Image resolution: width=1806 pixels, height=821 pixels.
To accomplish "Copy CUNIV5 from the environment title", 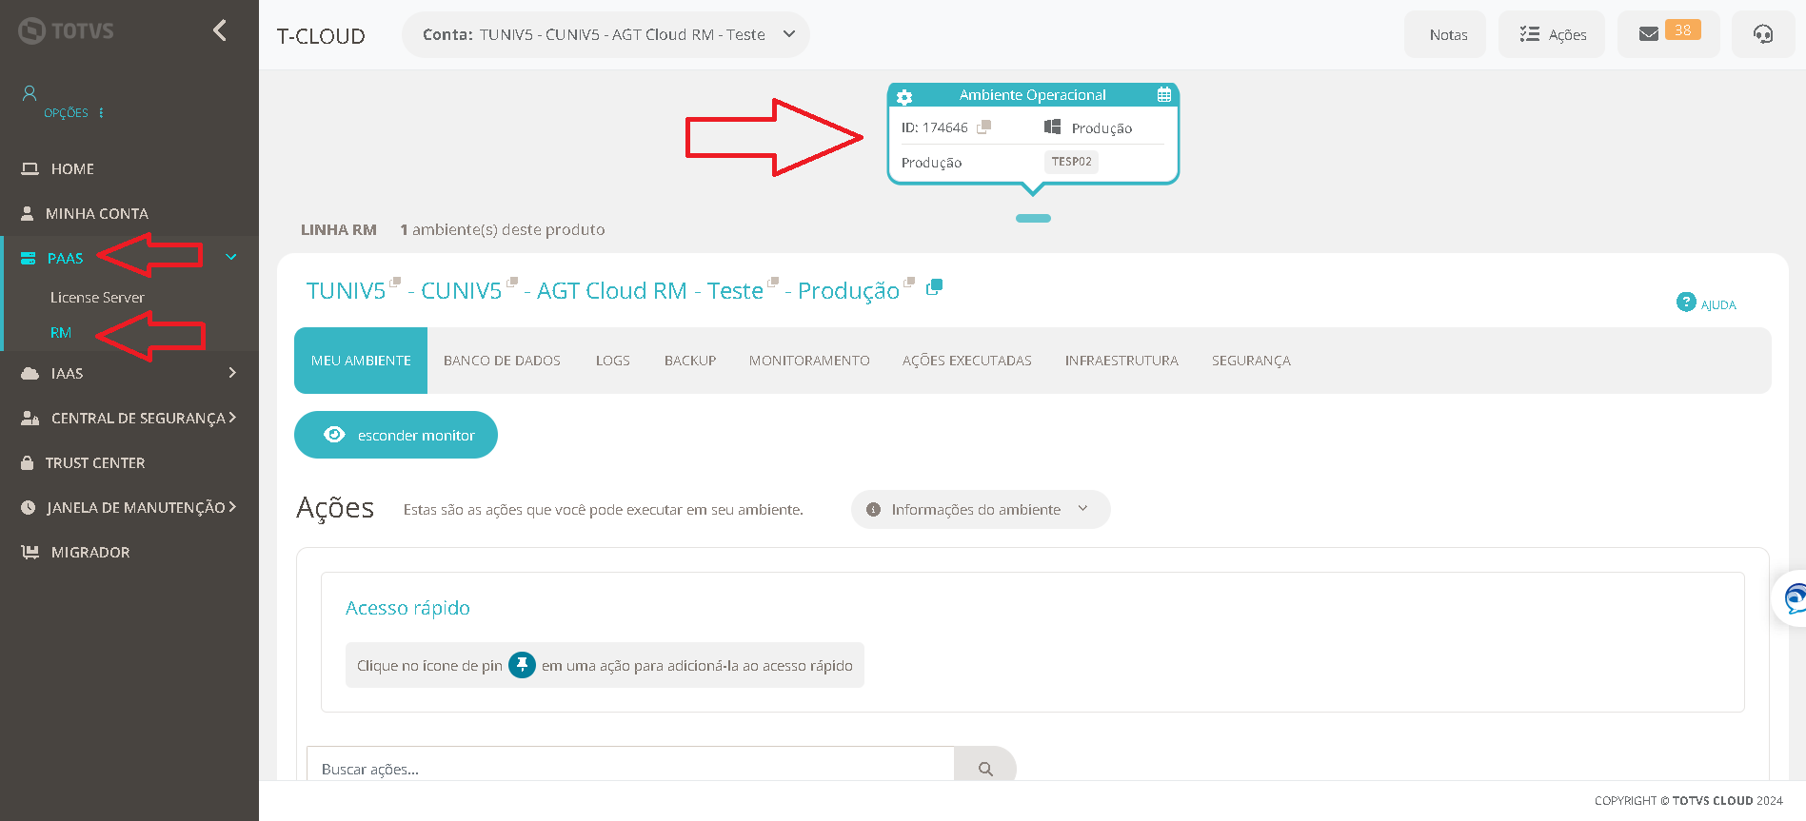I will click(512, 282).
